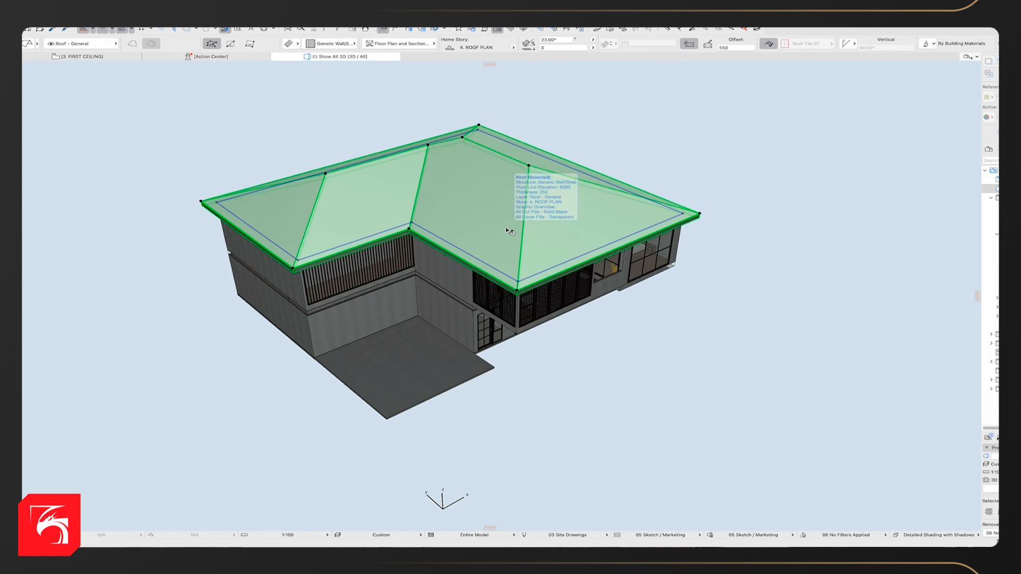Choose the polygonal roof geometry method
The width and height of the screenshot is (1021, 574).
pos(212,44)
